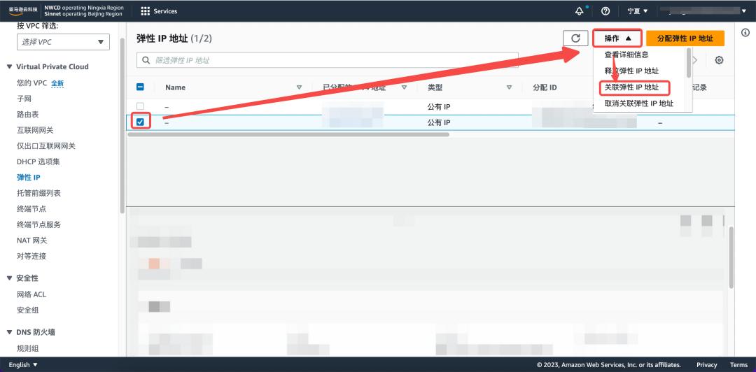
Task: Open the notifications bell
Action: [x=579, y=11]
